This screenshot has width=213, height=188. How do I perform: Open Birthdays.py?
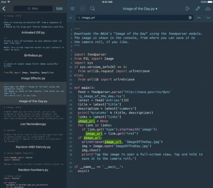(x=33, y=47)
